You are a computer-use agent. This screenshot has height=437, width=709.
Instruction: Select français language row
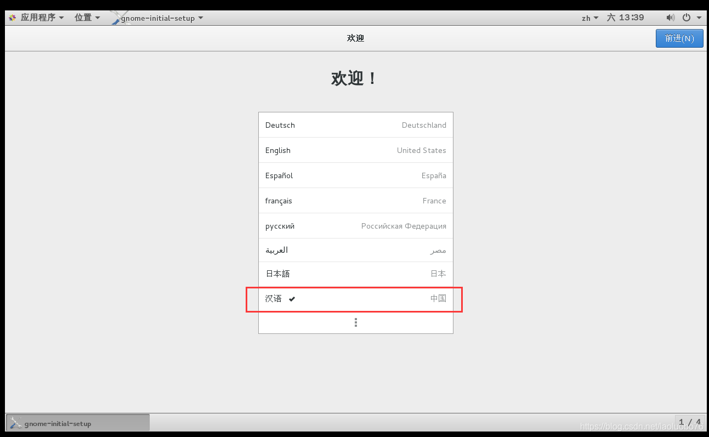[356, 201]
